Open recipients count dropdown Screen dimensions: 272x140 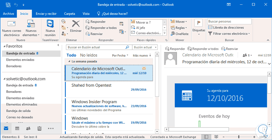(248, 55)
